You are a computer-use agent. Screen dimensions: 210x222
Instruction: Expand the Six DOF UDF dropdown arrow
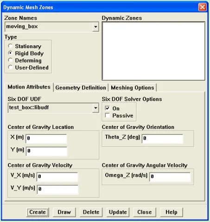click(95, 108)
